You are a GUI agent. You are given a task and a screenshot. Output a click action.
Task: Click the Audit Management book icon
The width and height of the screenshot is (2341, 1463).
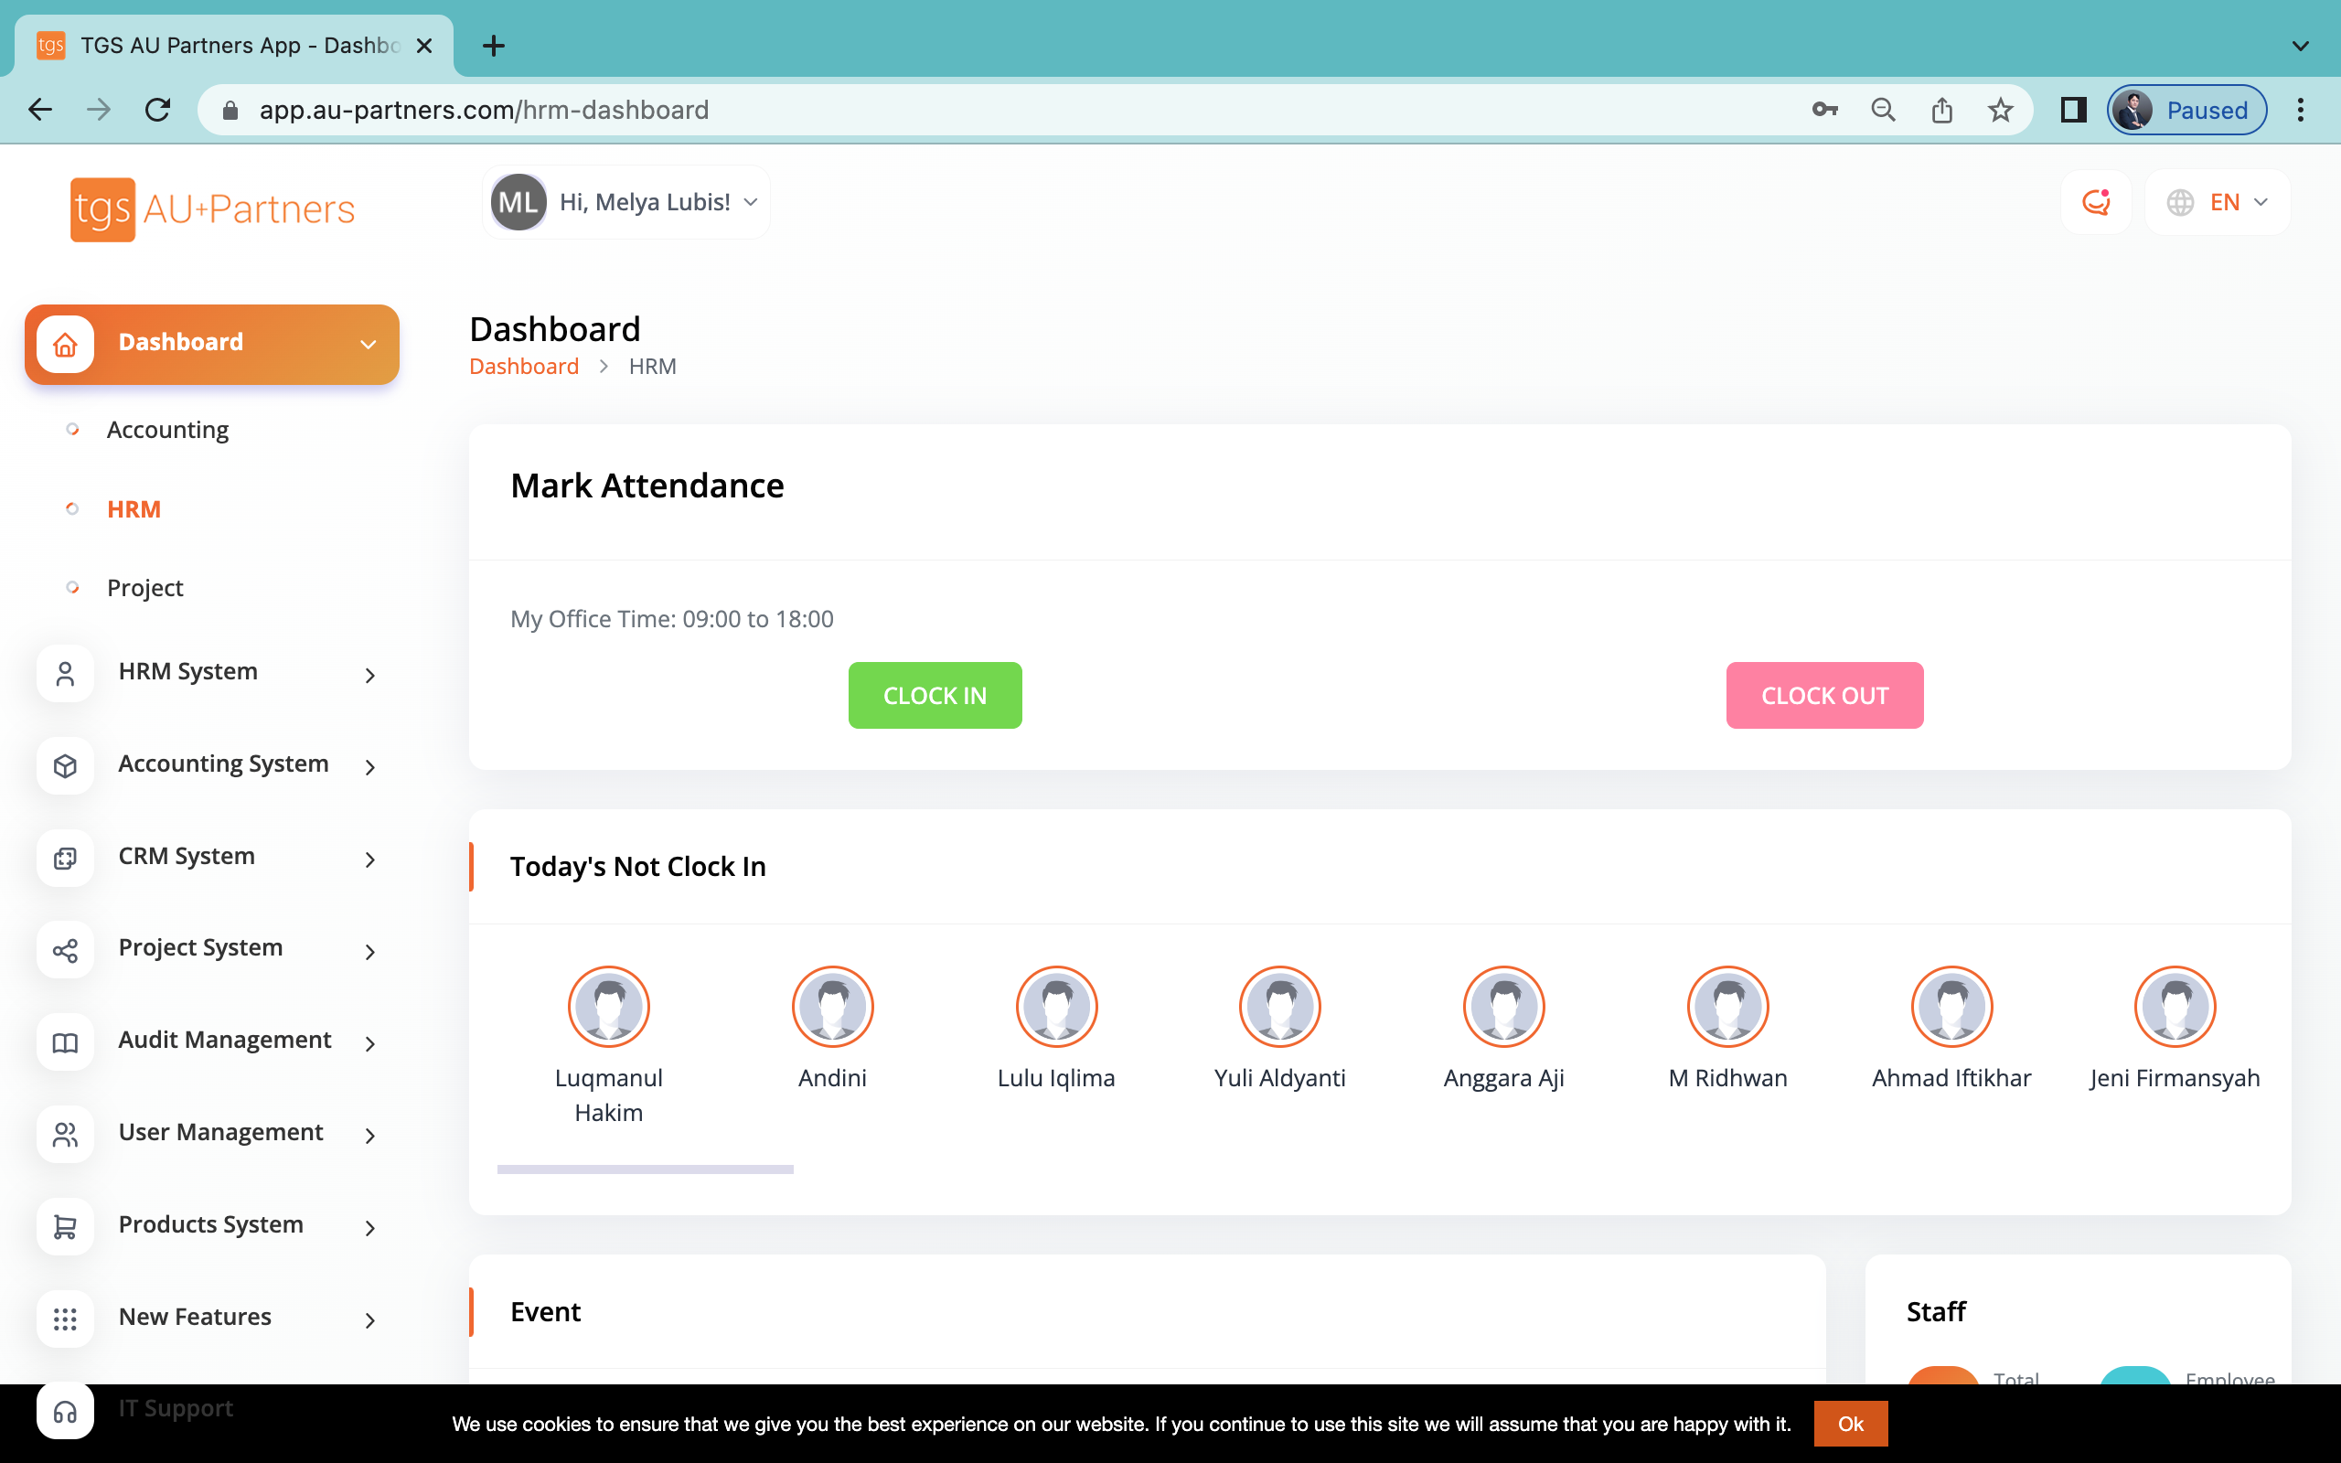[x=65, y=1042]
